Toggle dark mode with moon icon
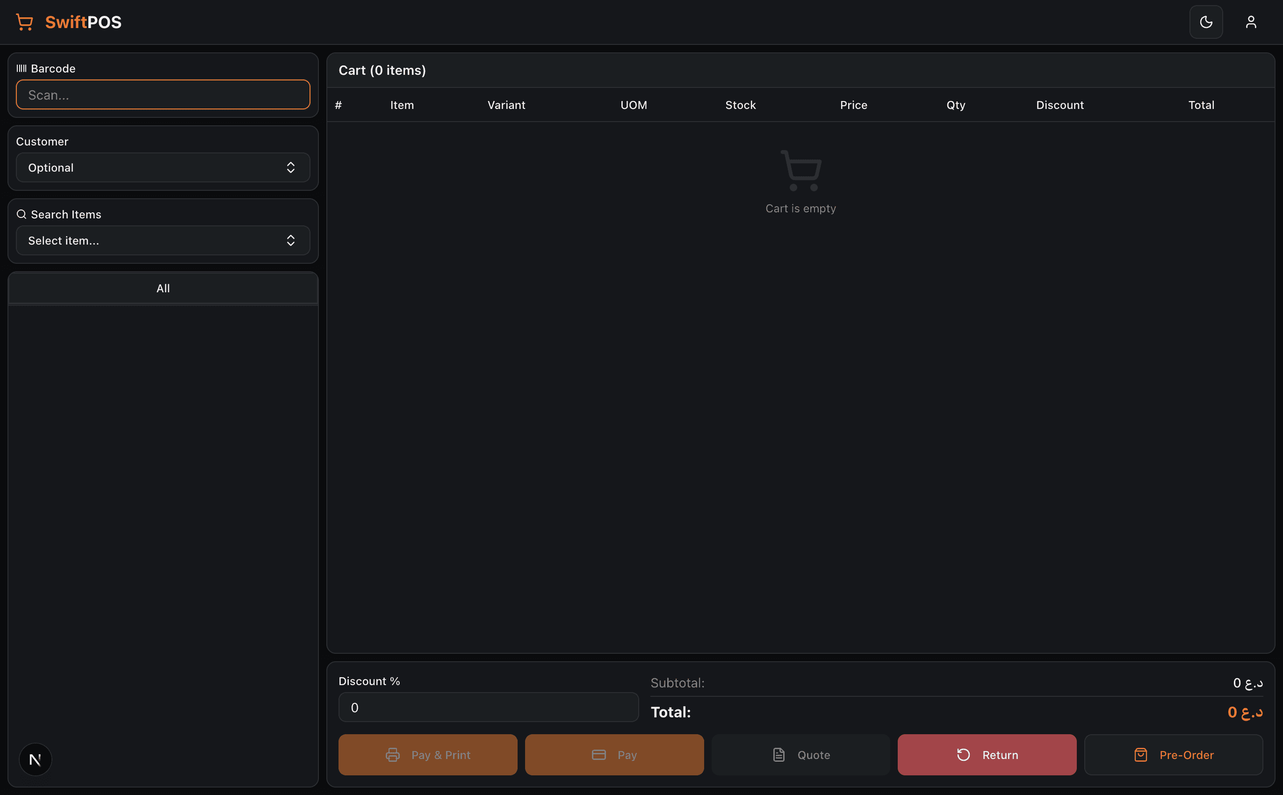The width and height of the screenshot is (1283, 795). pos(1206,22)
